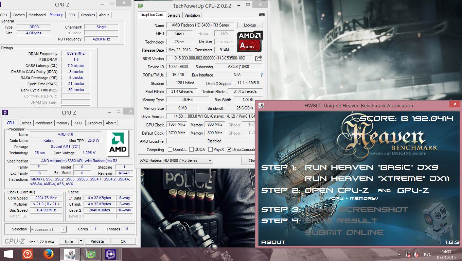
Task: Click Take Screenshot step in HWBOT window
Action: [x=356, y=210]
